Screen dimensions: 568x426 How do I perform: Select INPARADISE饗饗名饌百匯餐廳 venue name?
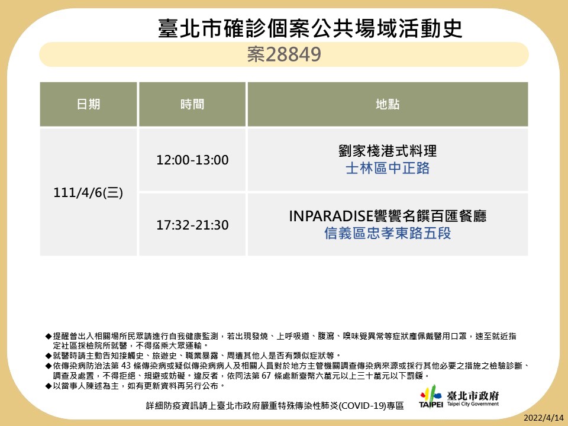(388, 216)
